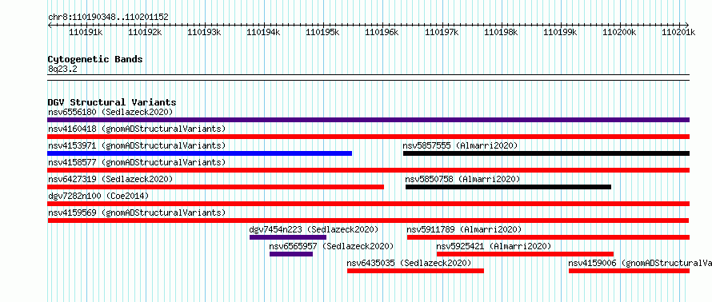Select the nsv6427319 (Sedlazeck2020) label

click(110, 179)
